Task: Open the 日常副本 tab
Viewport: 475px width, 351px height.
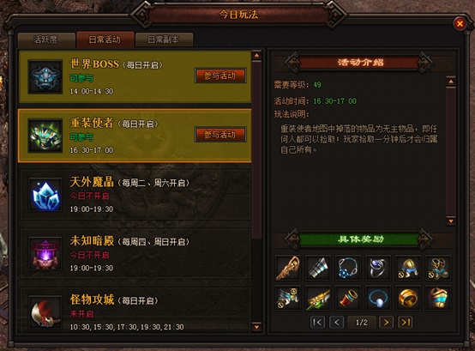Action: [x=164, y=39]
